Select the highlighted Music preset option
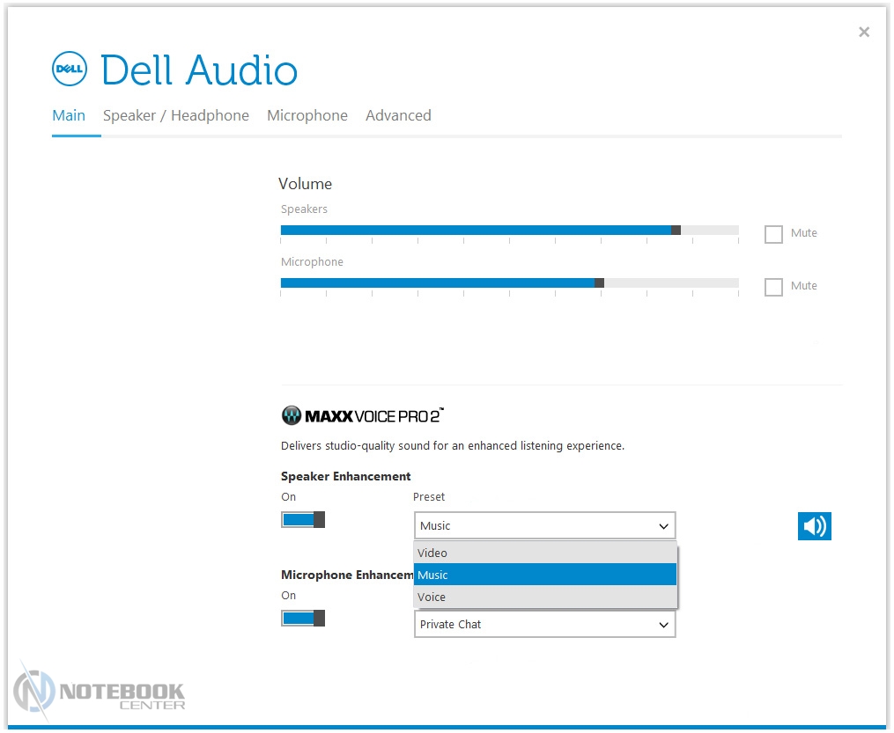 point(544,575)
